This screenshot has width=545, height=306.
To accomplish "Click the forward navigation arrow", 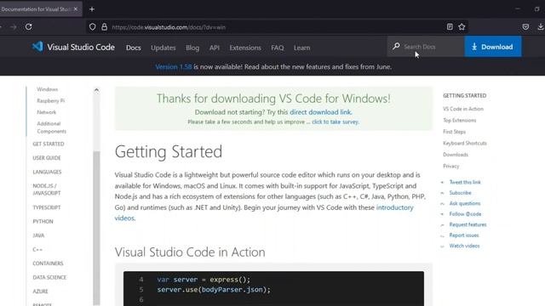I will tap(14, 26).
